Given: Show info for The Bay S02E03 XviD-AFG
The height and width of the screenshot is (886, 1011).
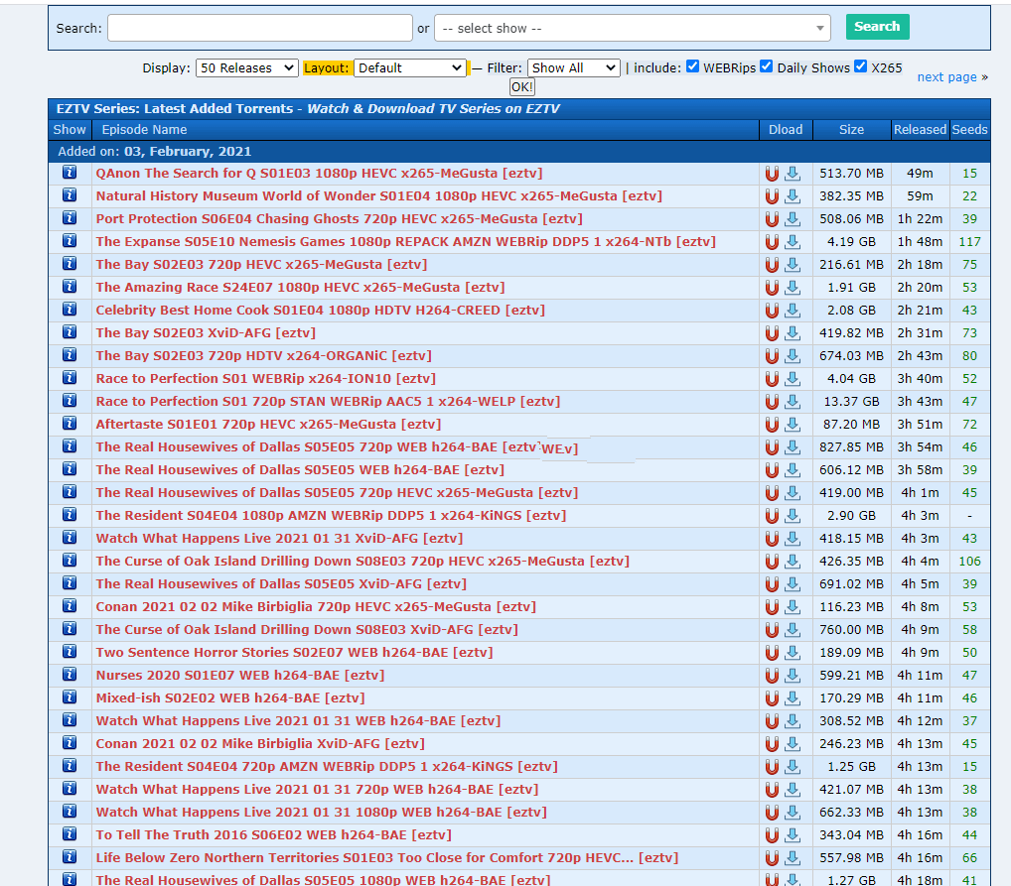Looking at the screenshot, I should (70, 332).
